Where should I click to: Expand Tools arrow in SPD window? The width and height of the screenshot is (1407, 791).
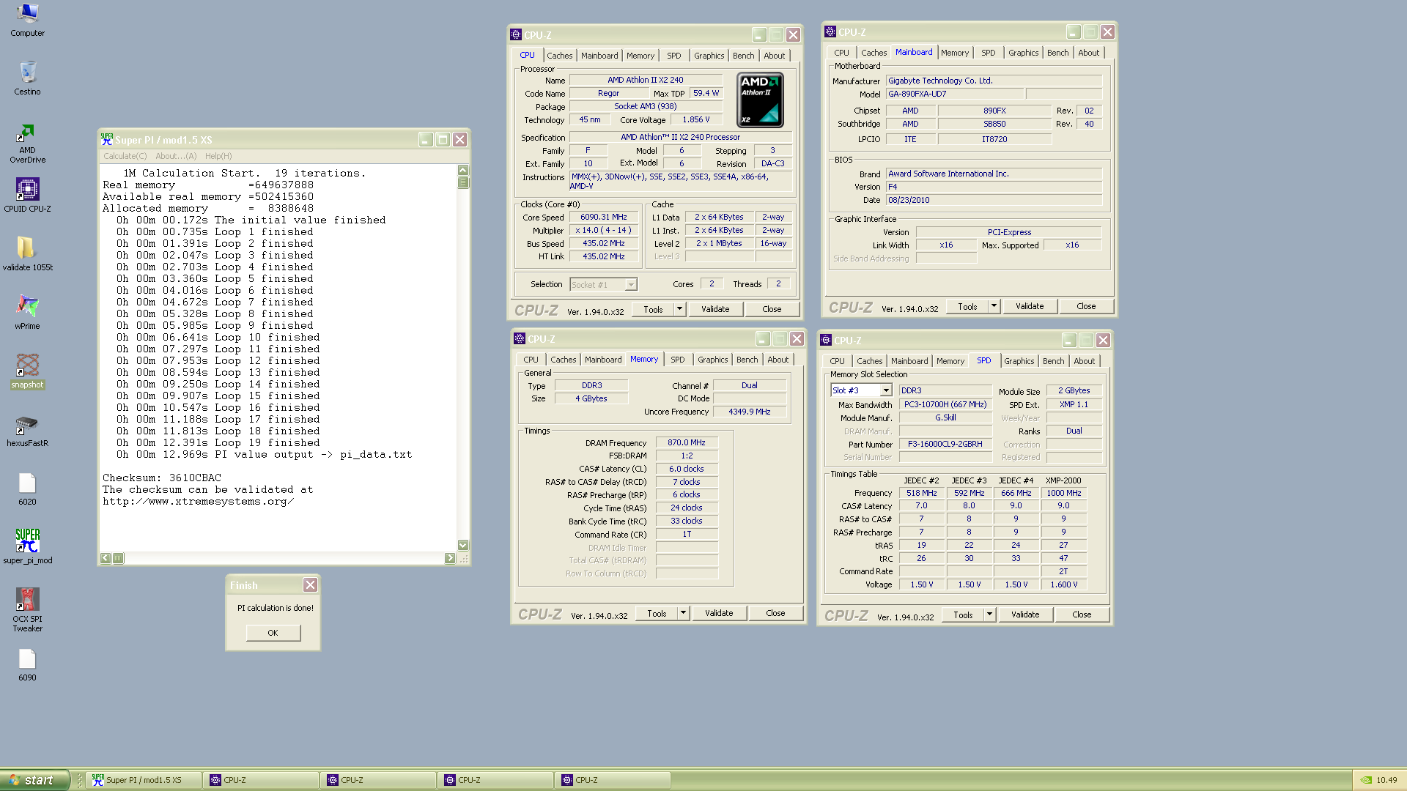(x=989, y=614)
